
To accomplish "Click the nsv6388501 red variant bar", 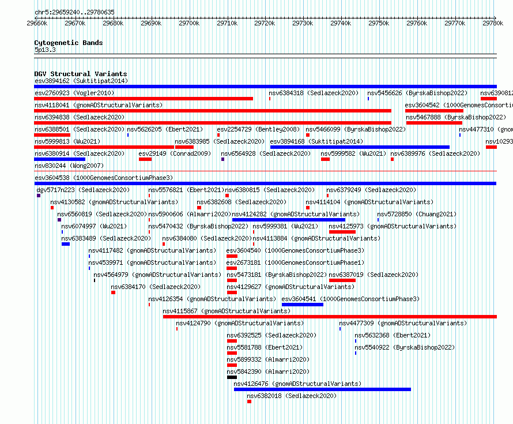I will point(52,135).
